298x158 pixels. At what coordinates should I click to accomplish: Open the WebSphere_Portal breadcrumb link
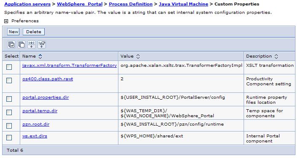coord(80,4)
